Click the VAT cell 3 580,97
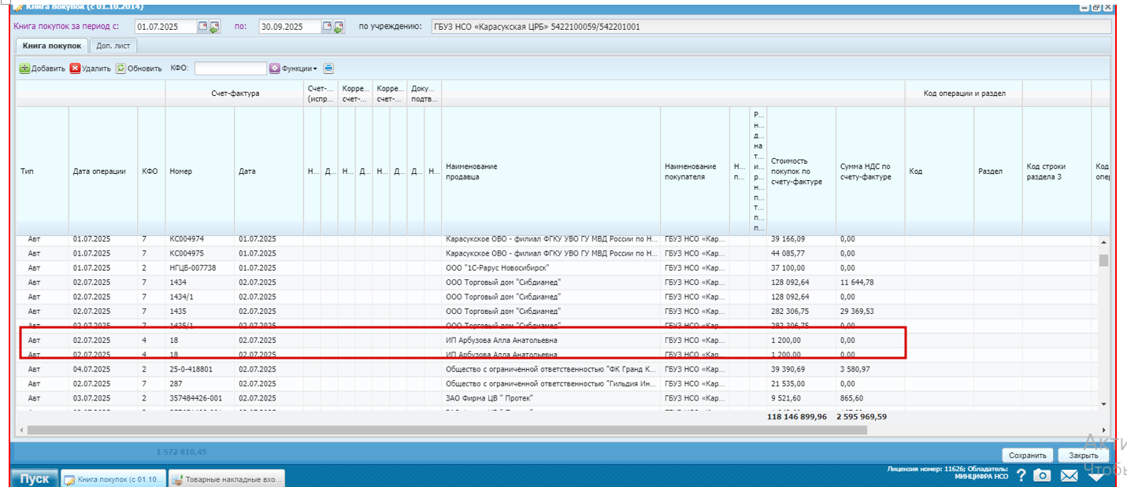 (871, 369)
